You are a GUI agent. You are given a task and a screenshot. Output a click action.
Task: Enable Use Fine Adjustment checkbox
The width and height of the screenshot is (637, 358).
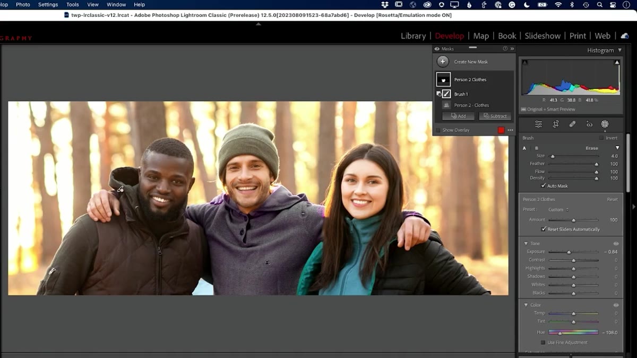543,343
